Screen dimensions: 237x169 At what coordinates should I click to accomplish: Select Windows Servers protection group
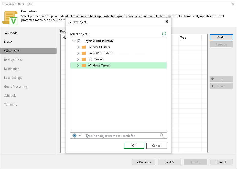118,65
